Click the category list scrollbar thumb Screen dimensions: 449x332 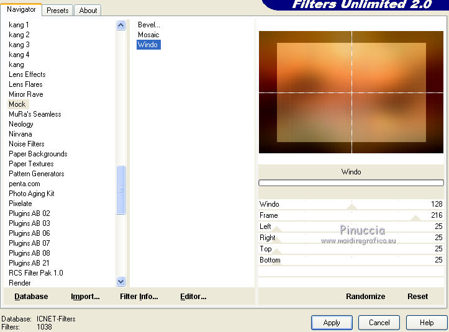(121, 190)
